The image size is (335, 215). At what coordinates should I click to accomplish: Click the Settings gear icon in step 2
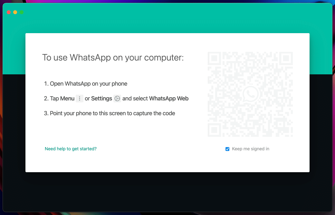click(117, 98)
